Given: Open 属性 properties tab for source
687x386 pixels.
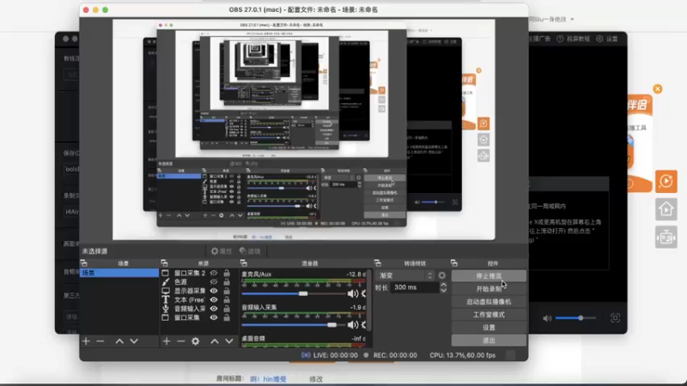Looking at the screenshot, I should tap(222, 251).
